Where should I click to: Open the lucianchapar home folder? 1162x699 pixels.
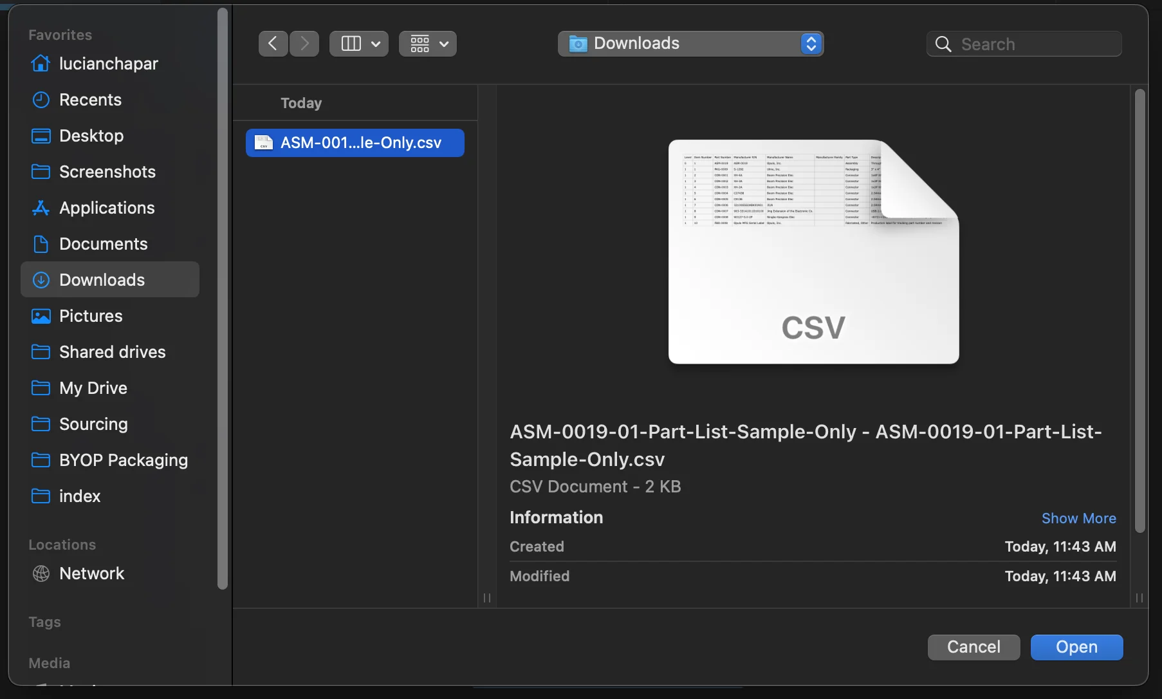point(108,64)
